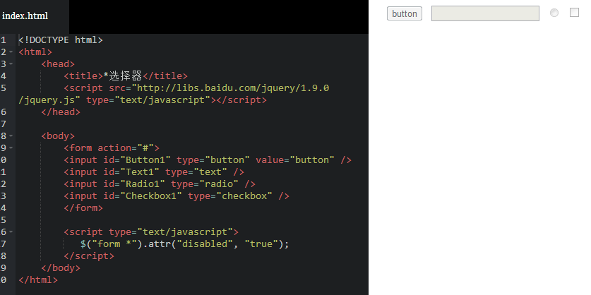Click the input id="Checkbox1" code line

[177, 196]
